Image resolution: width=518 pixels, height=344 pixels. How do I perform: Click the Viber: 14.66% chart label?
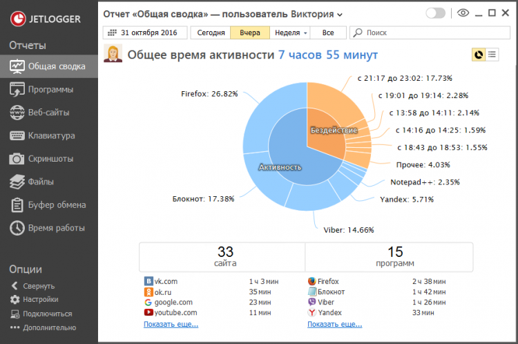tap(349, 230)
